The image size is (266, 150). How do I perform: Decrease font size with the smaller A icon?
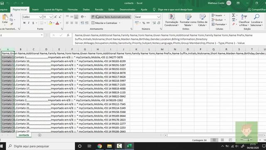click(60, 17)
